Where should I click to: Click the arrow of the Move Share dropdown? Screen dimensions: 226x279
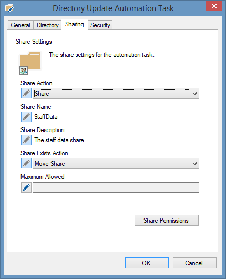(x=195, y=164)
